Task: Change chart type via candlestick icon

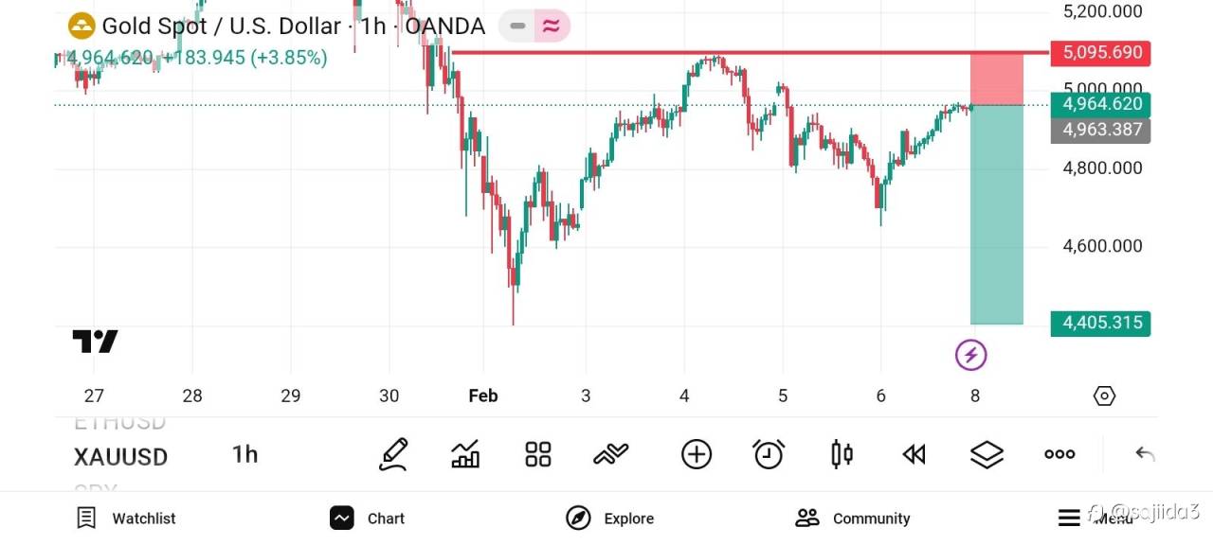Action: (x=842, y=455)
